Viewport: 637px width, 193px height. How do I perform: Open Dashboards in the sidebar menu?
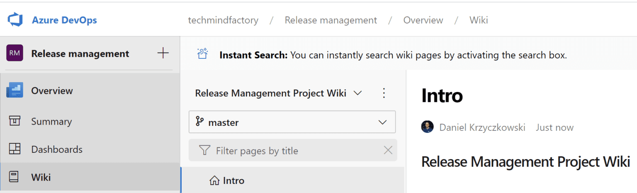[57, 150]
